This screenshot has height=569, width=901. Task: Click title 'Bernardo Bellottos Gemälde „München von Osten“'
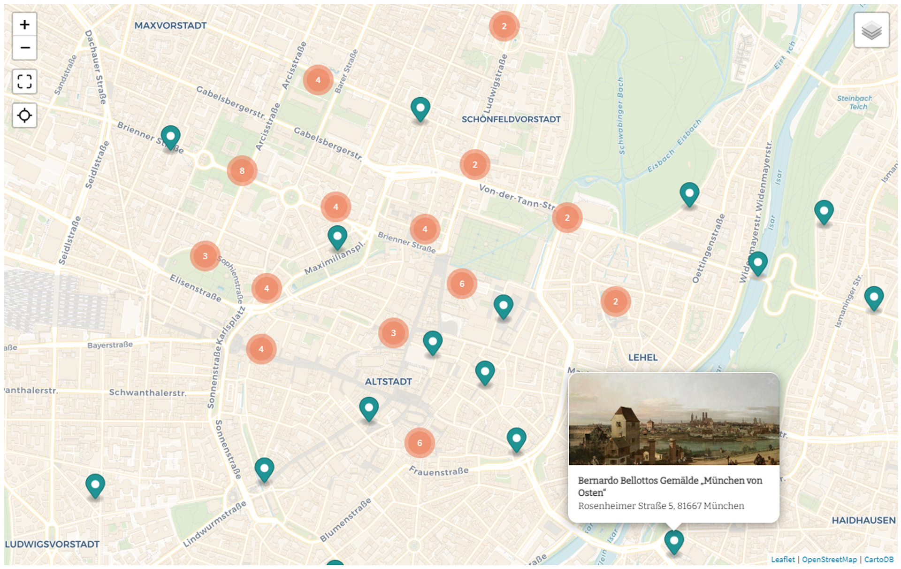670,486
